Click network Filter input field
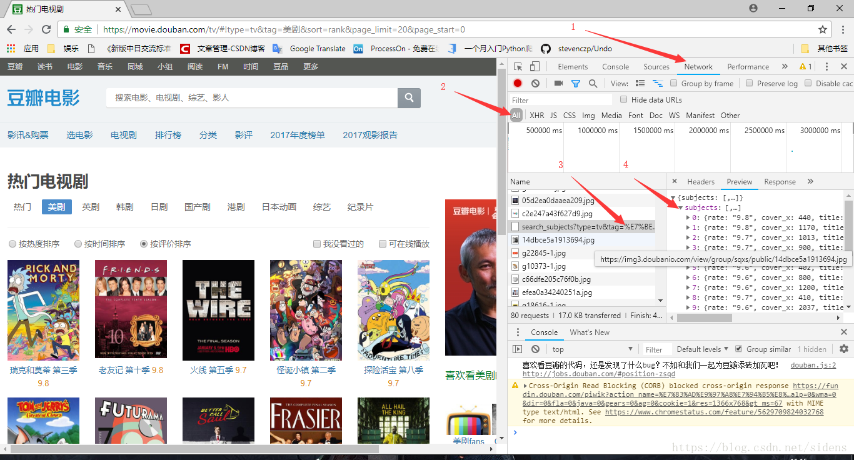854x460 pixels. coord(561,100)
